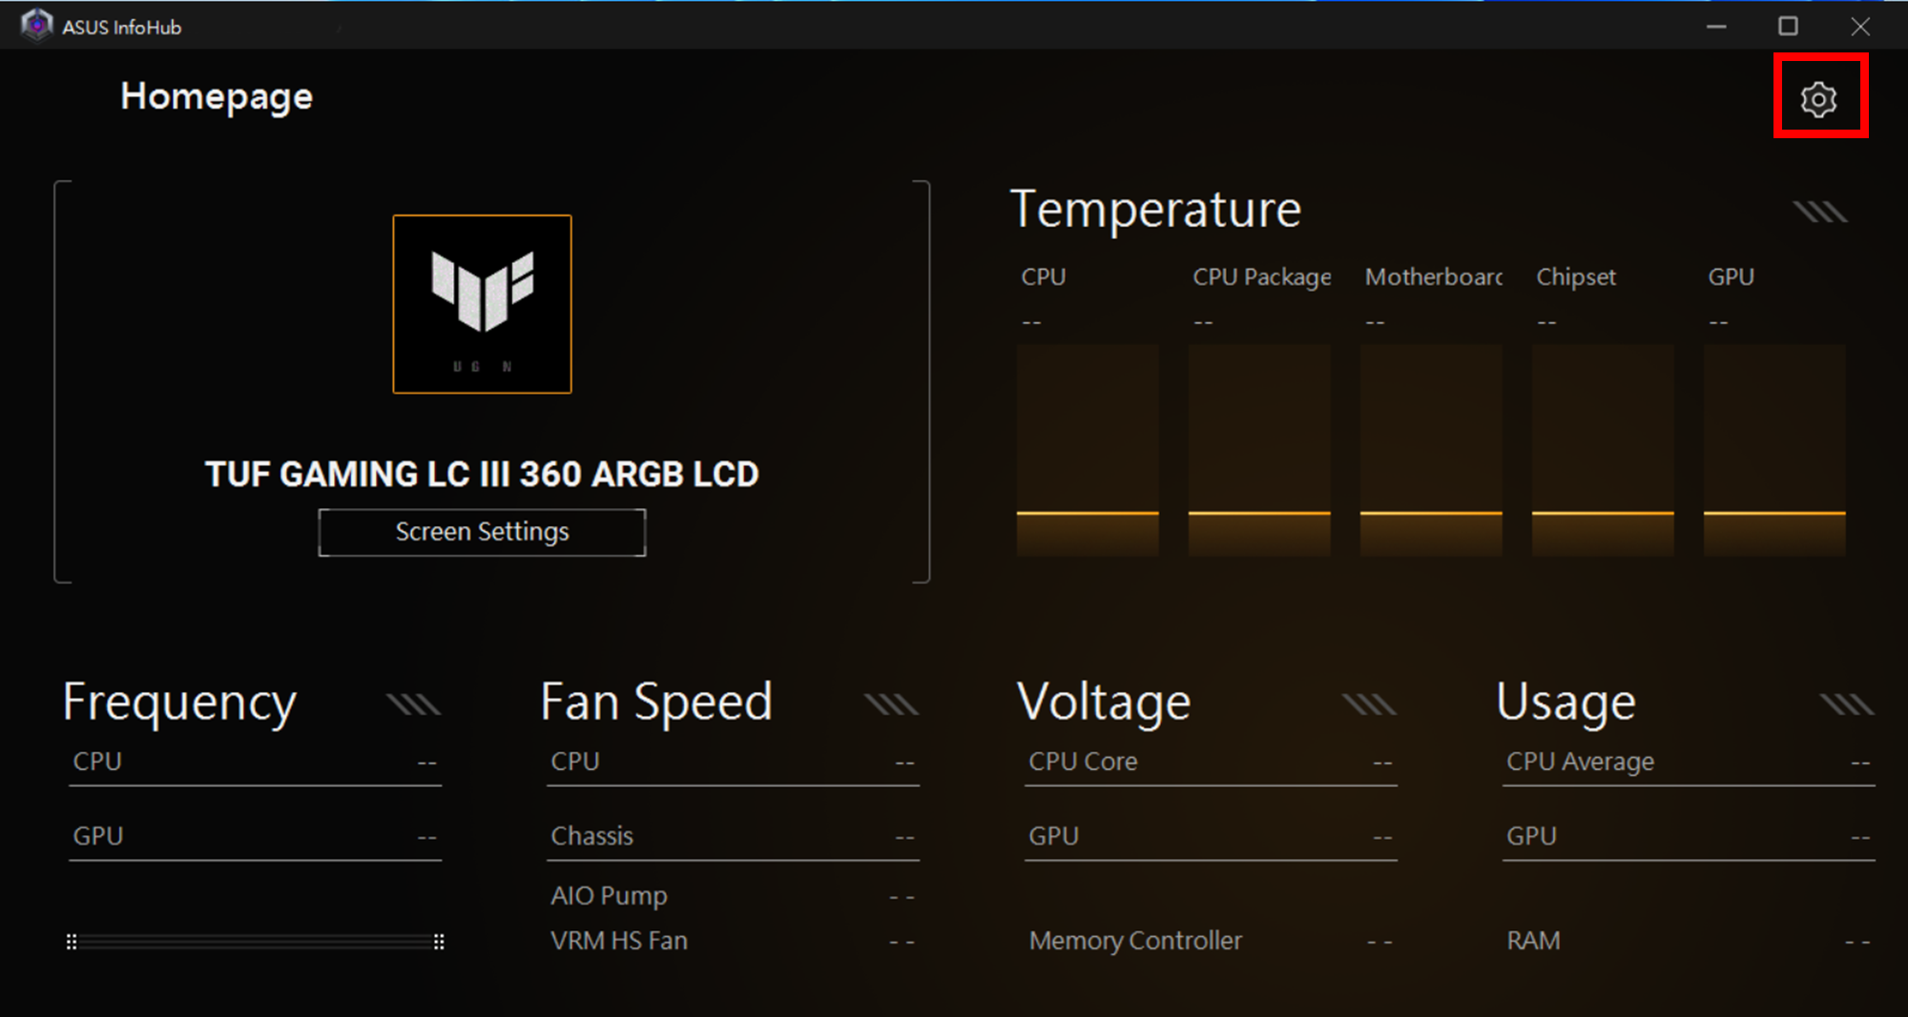This screenshot has height=1017, width=1908.
Task: Click the Usage heading
Action: click(x=1566, y=703)
